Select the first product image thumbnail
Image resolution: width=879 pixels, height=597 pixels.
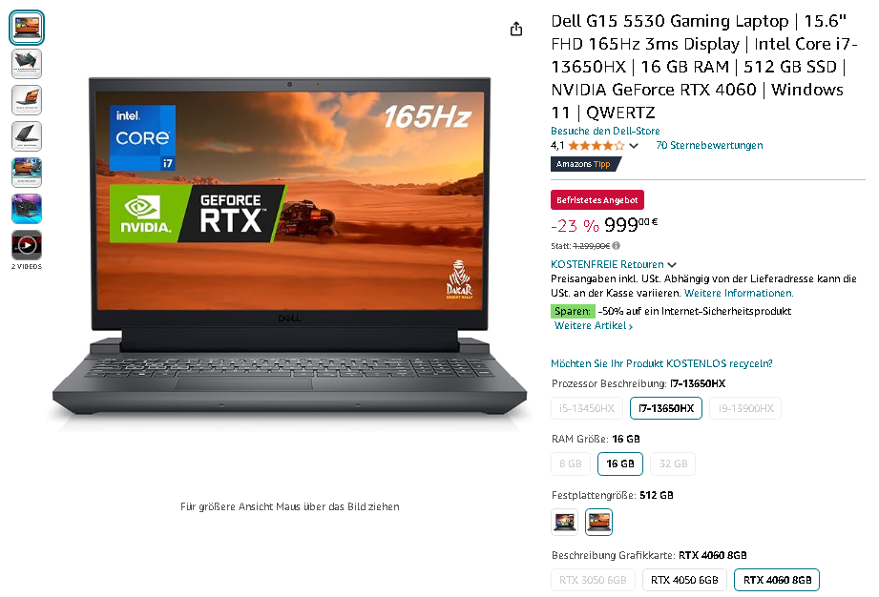click(27, 28)
